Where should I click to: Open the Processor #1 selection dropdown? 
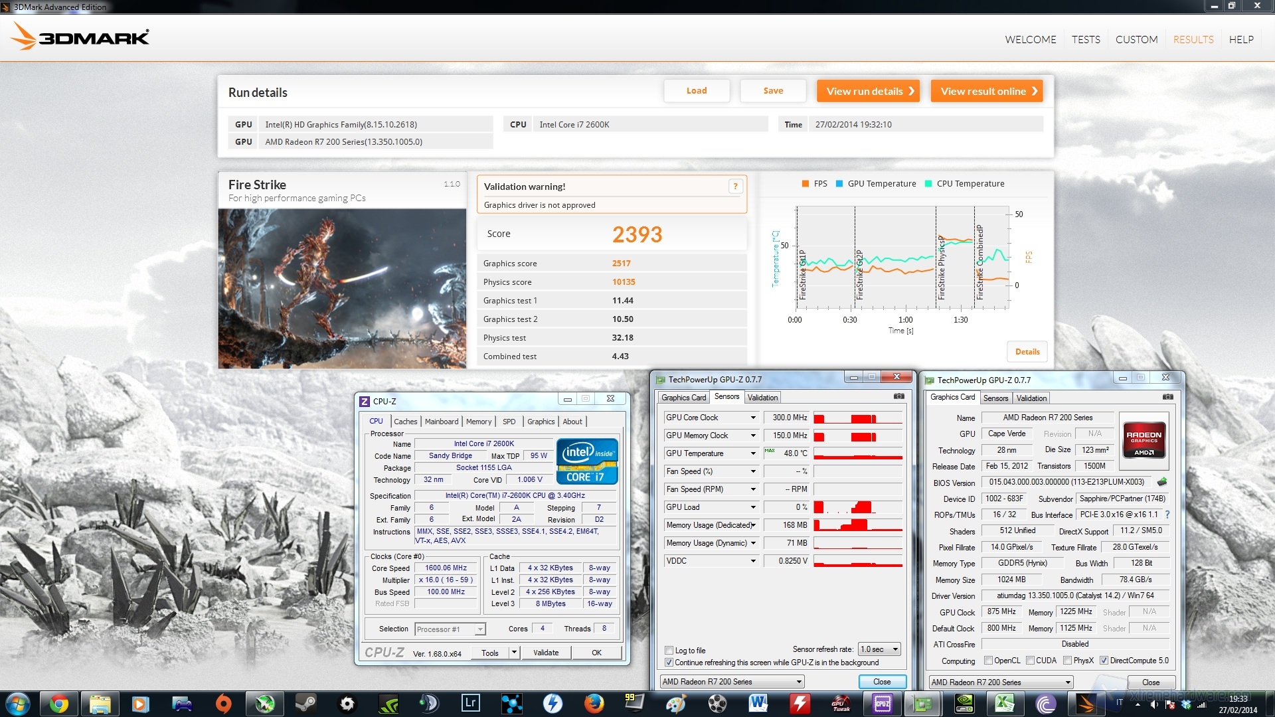[479, 629]
